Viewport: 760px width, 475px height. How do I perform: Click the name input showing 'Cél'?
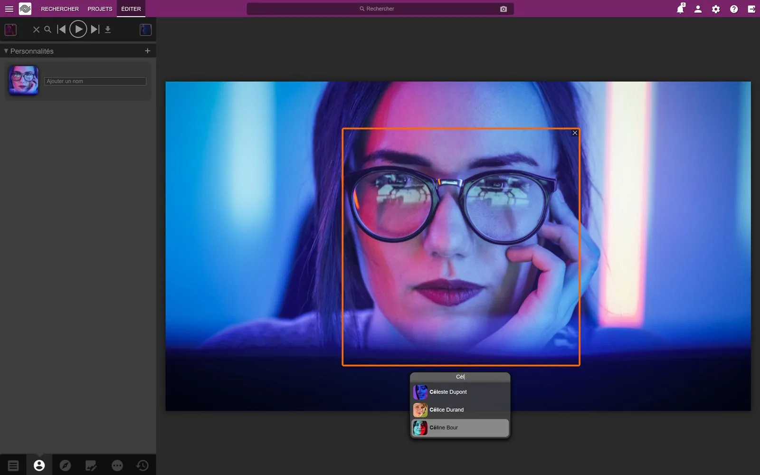(x=460, y=377)
